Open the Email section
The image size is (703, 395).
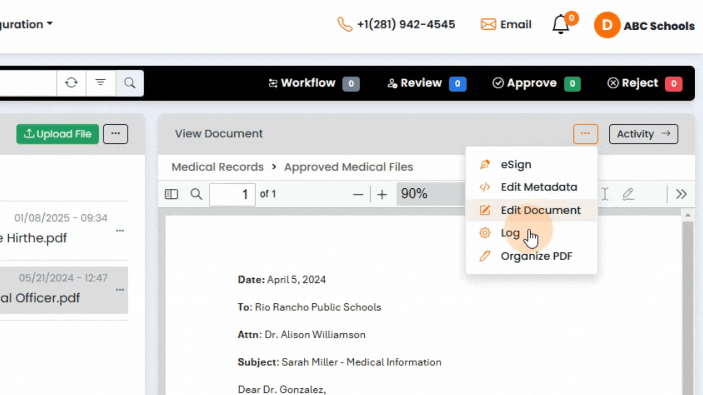pos(506,24)
